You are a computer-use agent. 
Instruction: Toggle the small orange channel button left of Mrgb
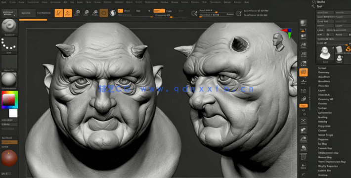pyautogui.click(x=120, y=11)
